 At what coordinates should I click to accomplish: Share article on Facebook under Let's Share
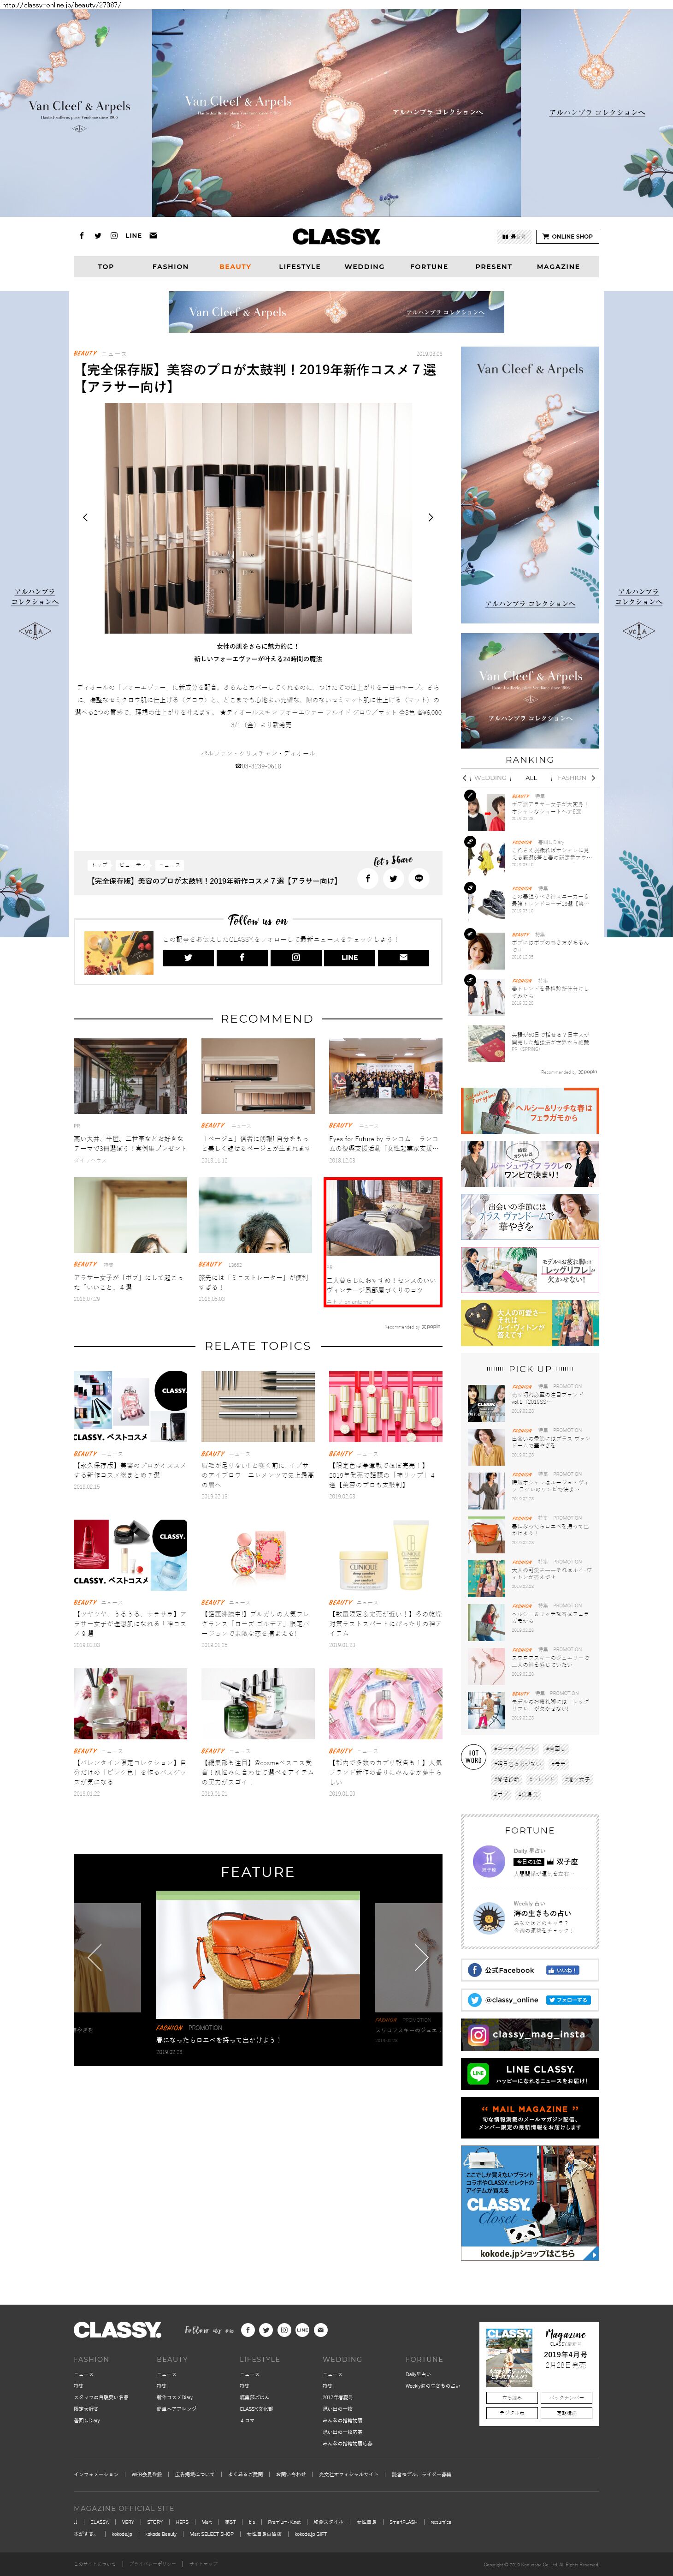pos(367,878)
